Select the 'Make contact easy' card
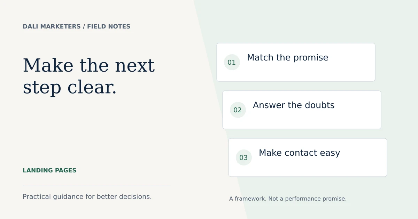This screenshot has height=219, width=418. (x=308, y=157)
